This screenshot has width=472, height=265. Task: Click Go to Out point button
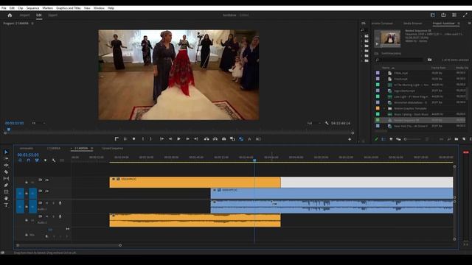196,139
